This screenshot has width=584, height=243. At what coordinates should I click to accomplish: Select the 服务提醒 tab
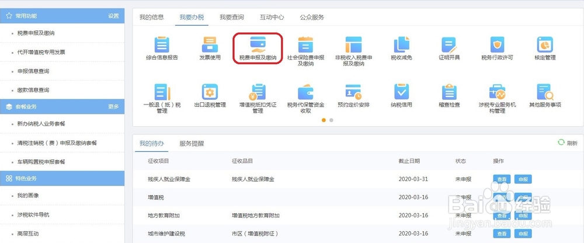click(192, 144)
